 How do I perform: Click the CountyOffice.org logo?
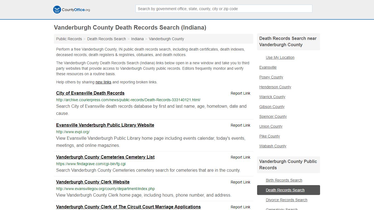(x=71, y=10)
